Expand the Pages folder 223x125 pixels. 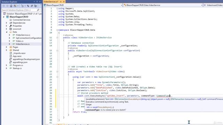coord(6,47)
